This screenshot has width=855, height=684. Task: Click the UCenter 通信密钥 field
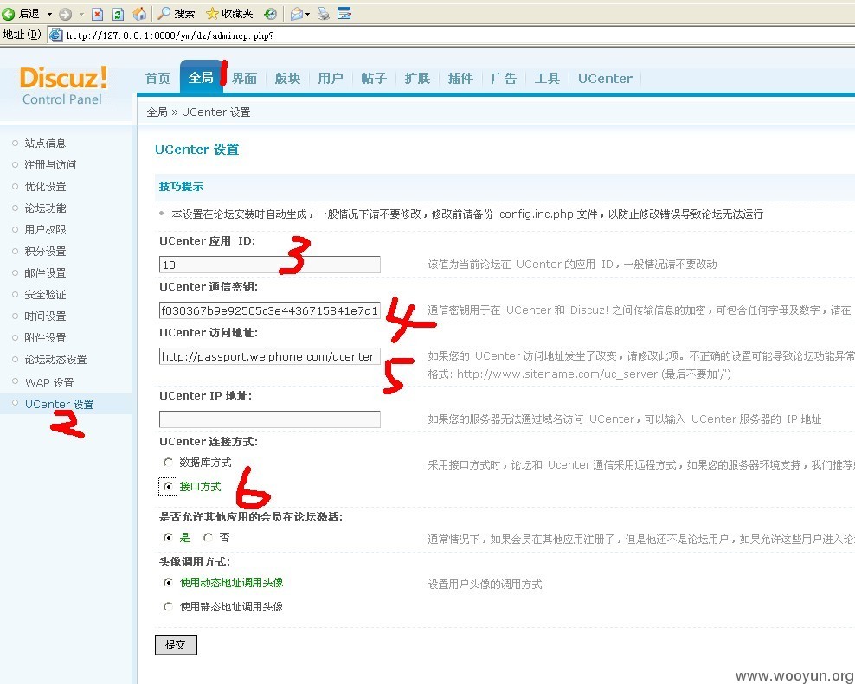(270, 310)
